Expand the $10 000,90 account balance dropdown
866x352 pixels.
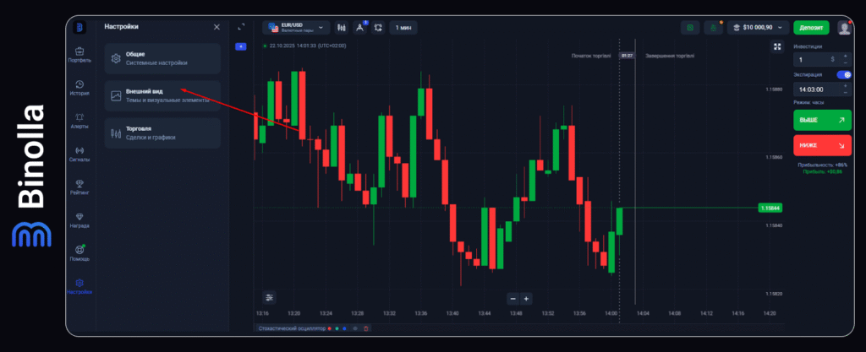click(758, 28)
